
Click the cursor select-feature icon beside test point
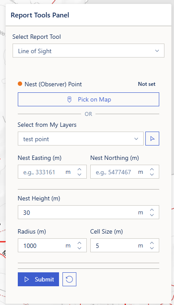click(152, 139)
